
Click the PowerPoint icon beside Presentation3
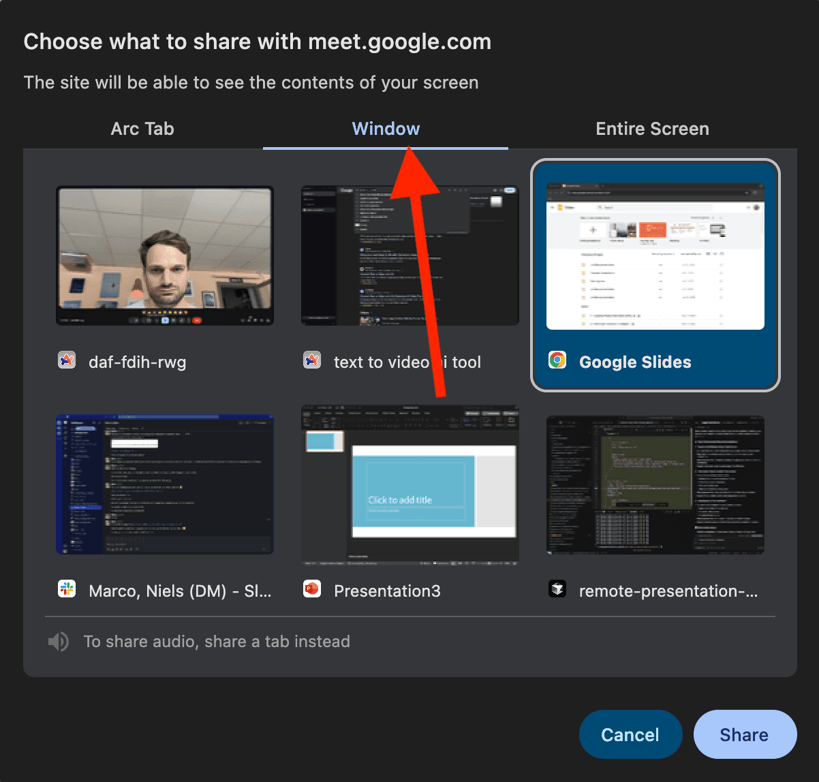tap(312, 589)
